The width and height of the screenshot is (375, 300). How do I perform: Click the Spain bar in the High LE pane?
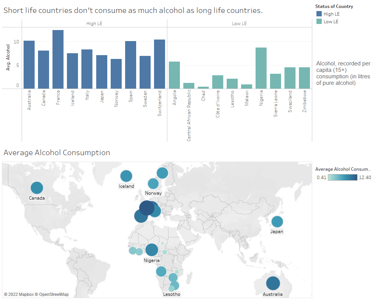click(130, 65)
